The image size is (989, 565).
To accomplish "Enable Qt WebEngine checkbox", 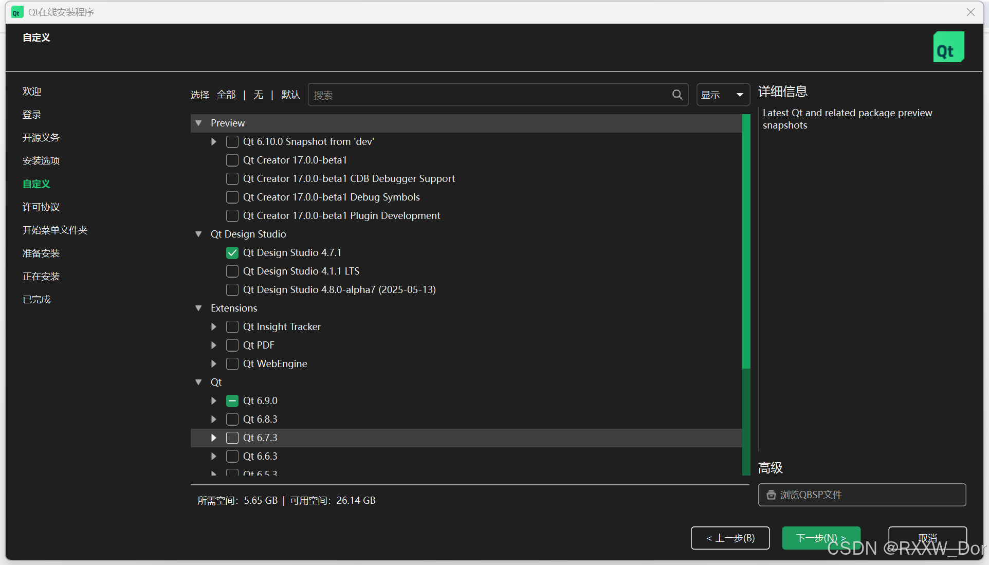I will [x=232, y=364].
